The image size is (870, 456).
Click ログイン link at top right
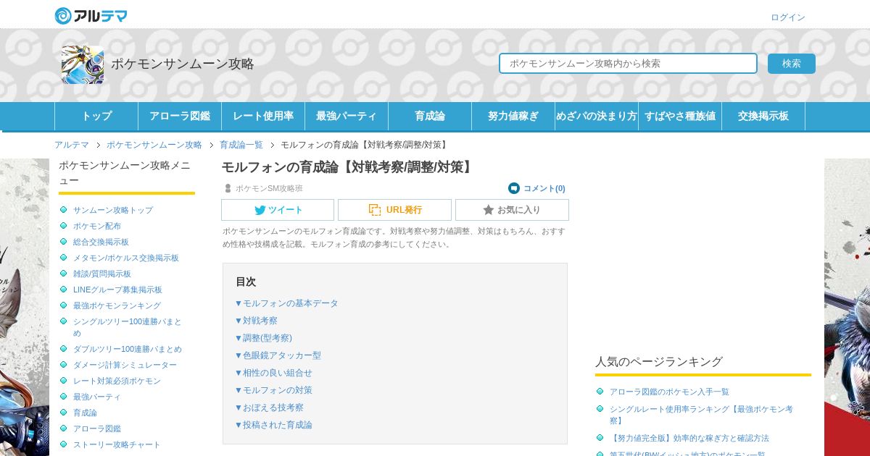coord(788,17)
